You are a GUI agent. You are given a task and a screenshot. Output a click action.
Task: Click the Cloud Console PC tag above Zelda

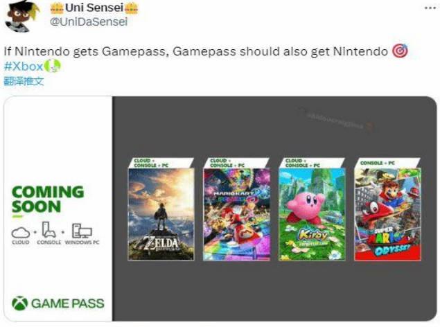(151, 163)
